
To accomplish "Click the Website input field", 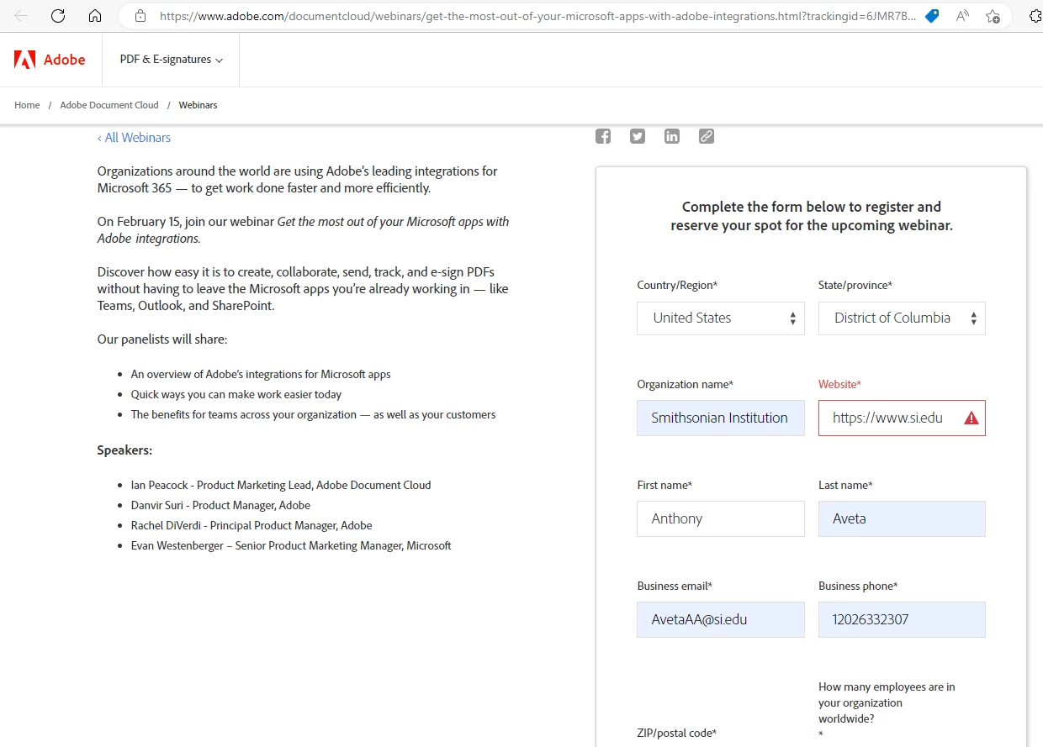I will [x=902, y=418].
